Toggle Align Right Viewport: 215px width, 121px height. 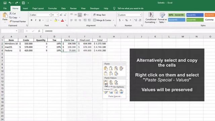coord(80,20)
